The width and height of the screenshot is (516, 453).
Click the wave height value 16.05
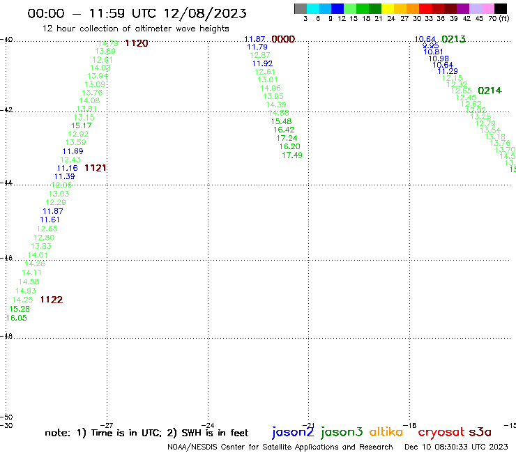[x=17, y=318]
